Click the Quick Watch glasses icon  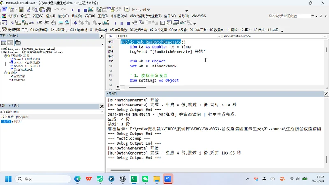coord(183,23)
